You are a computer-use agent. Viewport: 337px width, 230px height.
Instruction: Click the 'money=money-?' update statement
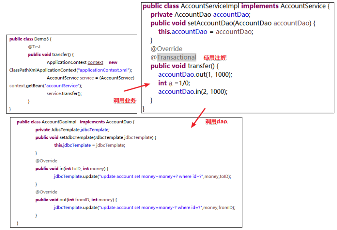point(145,208)
